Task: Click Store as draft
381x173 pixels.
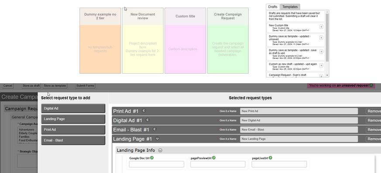Action: 31,86
